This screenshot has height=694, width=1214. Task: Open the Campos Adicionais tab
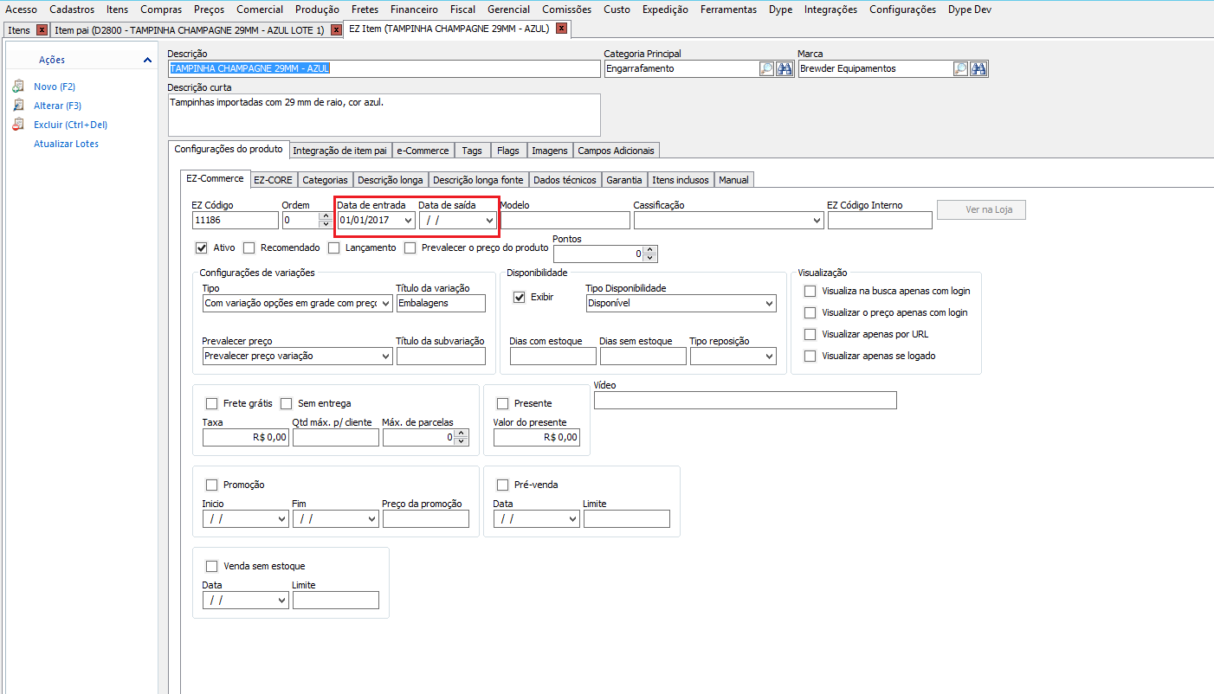point(617,151)
